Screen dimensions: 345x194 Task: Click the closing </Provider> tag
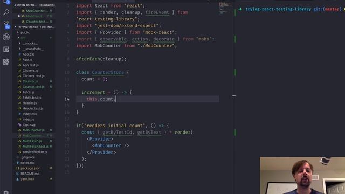pos(101,152)
